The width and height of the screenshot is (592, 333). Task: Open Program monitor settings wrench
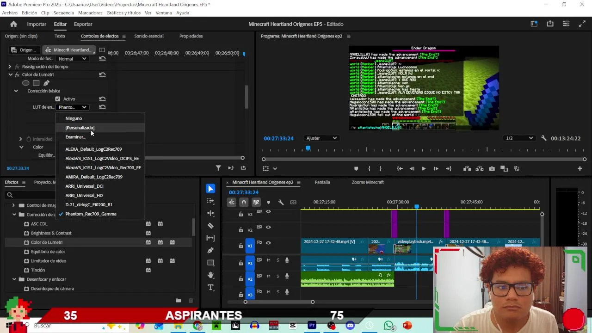543,138
